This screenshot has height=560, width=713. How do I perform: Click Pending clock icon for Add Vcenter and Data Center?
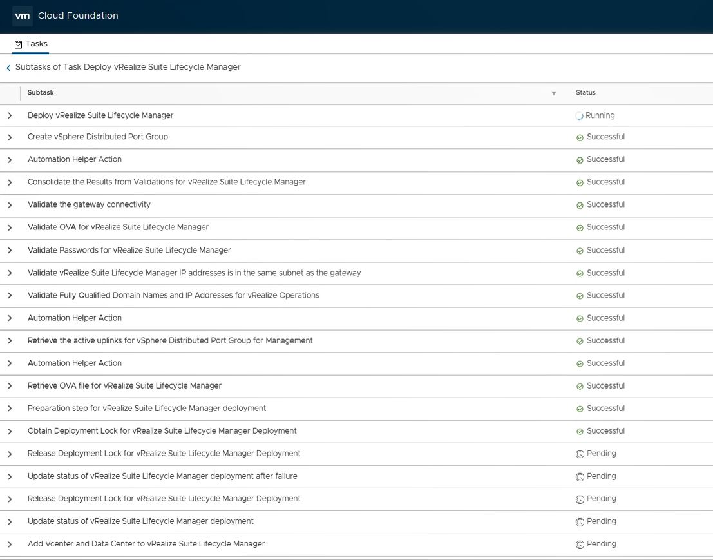580,545
